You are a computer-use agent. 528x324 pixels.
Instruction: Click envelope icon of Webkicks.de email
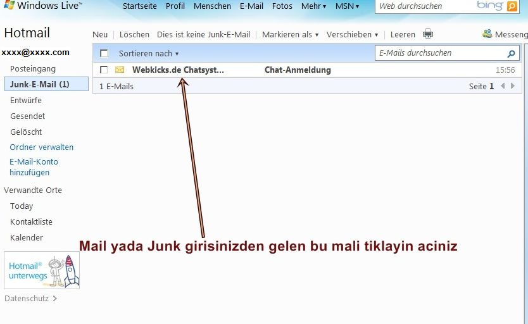pyautogui.click(x=120, y=70)
